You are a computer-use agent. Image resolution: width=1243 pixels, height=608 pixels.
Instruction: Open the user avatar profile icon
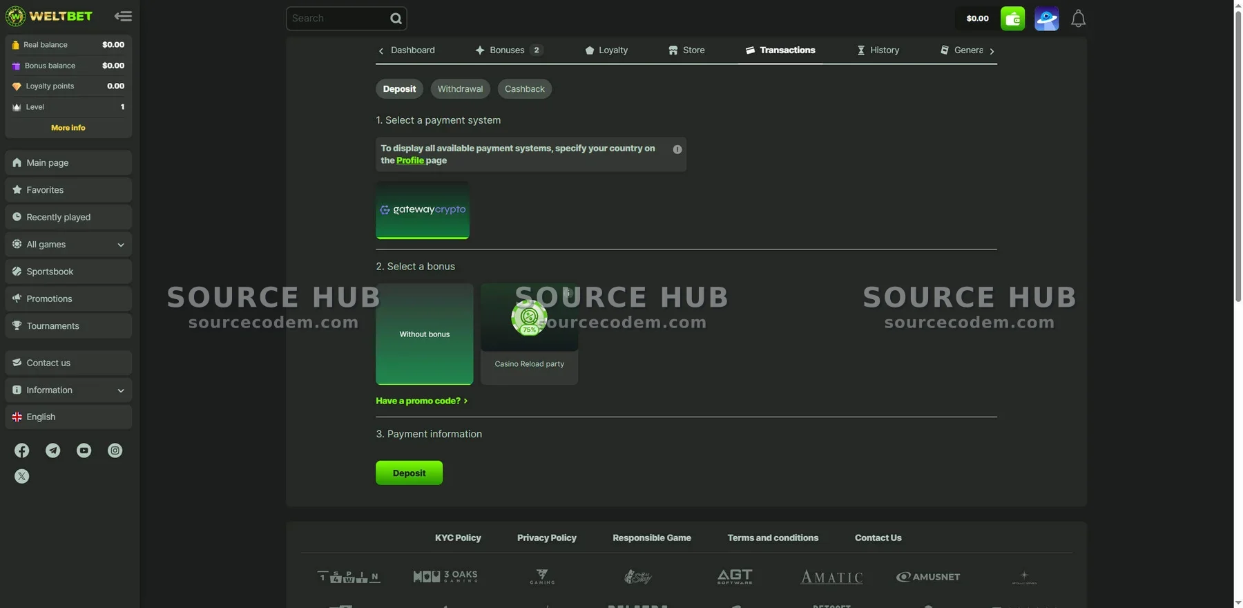coord(1046,19)
